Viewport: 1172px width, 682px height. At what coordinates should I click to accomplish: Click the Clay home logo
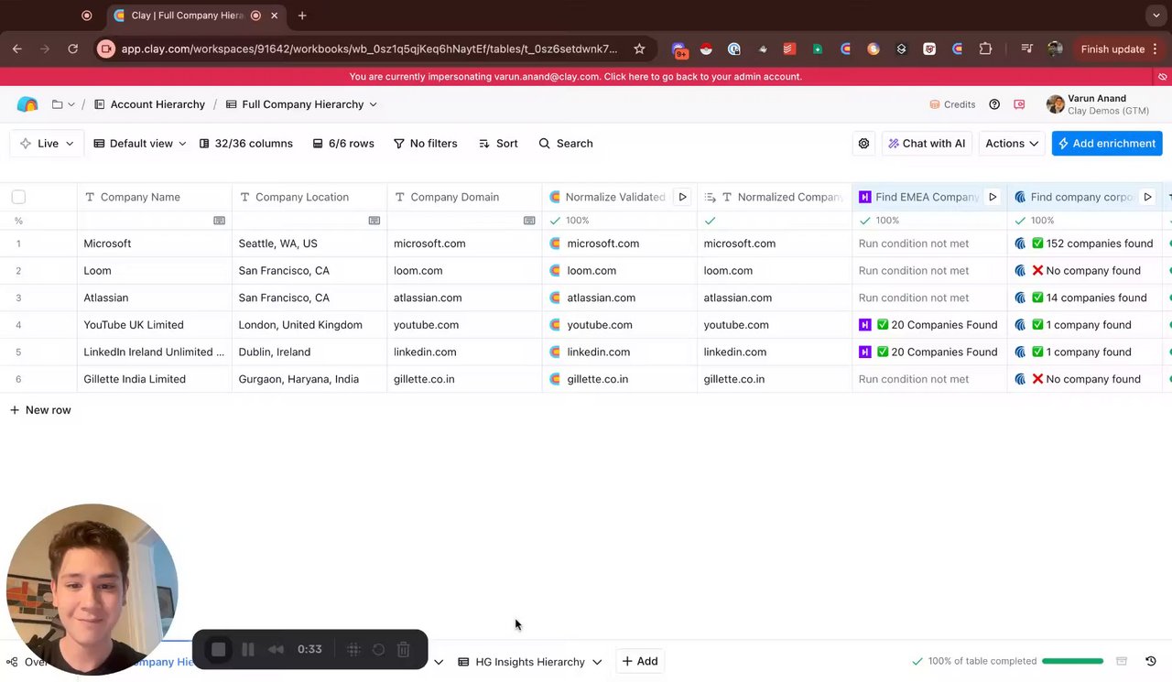point(27,104)
